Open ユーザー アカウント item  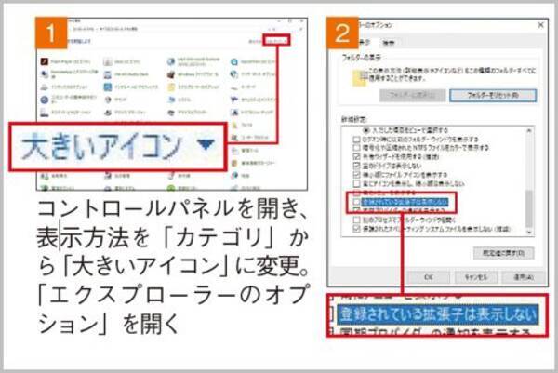tap(250, 138)
